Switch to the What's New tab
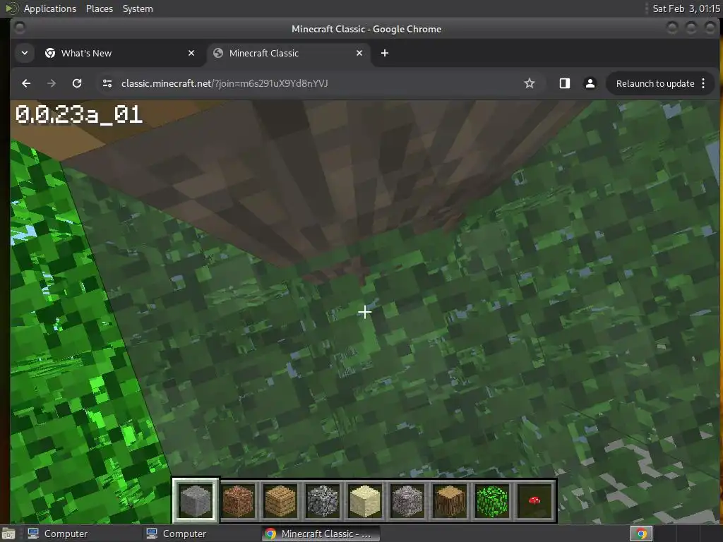The image size is (723, 542). click(120, 53)
